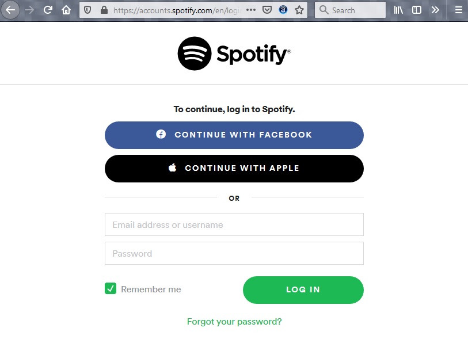Viewport: 468px width, 343px height.
Task: Click the green Log In button
Action: click(x=303, y=289)
